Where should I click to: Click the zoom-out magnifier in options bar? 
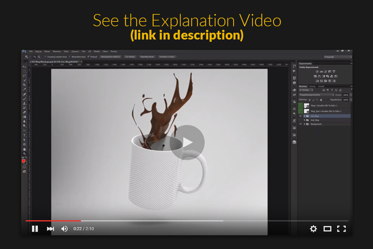pyautogui.click(x=39, y=57)
